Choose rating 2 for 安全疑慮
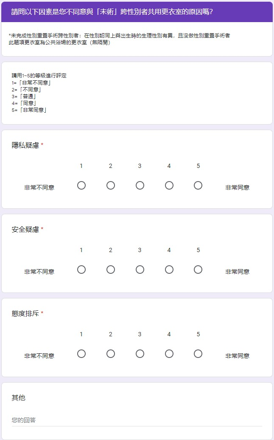274x440 pixels. coord(111,270)
